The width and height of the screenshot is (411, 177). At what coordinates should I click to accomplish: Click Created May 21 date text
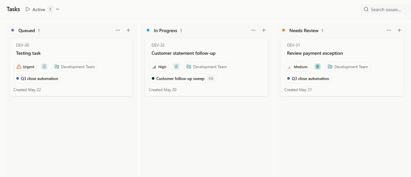click(x=298, y=90)
